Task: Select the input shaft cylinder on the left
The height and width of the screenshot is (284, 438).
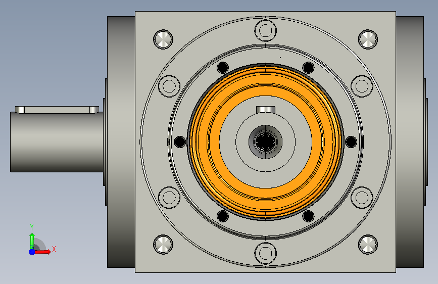Action: (57, 142)
